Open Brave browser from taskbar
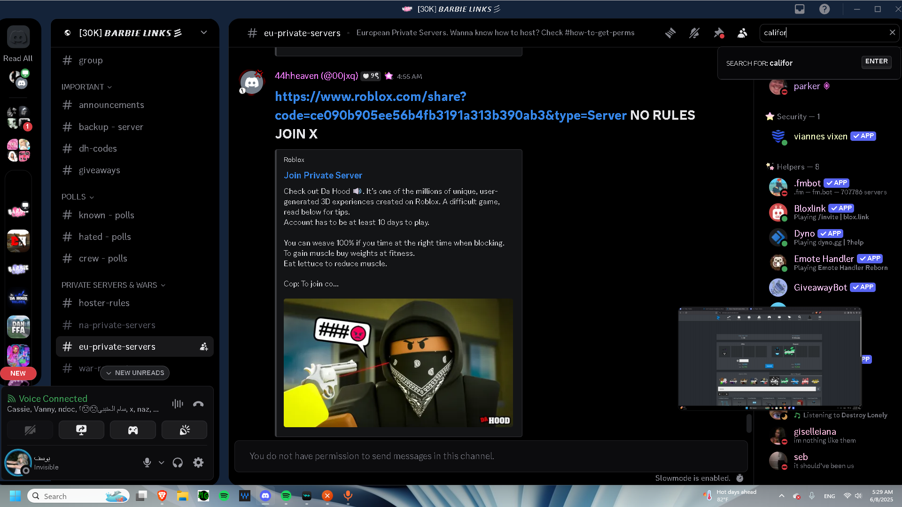The width and height of the screenshot is (902, 507). pos(162,496)
